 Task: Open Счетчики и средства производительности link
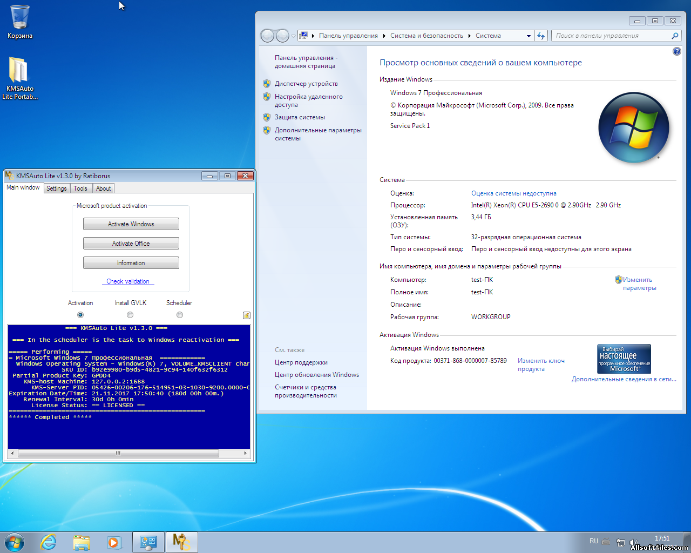(x=306, y=391)
